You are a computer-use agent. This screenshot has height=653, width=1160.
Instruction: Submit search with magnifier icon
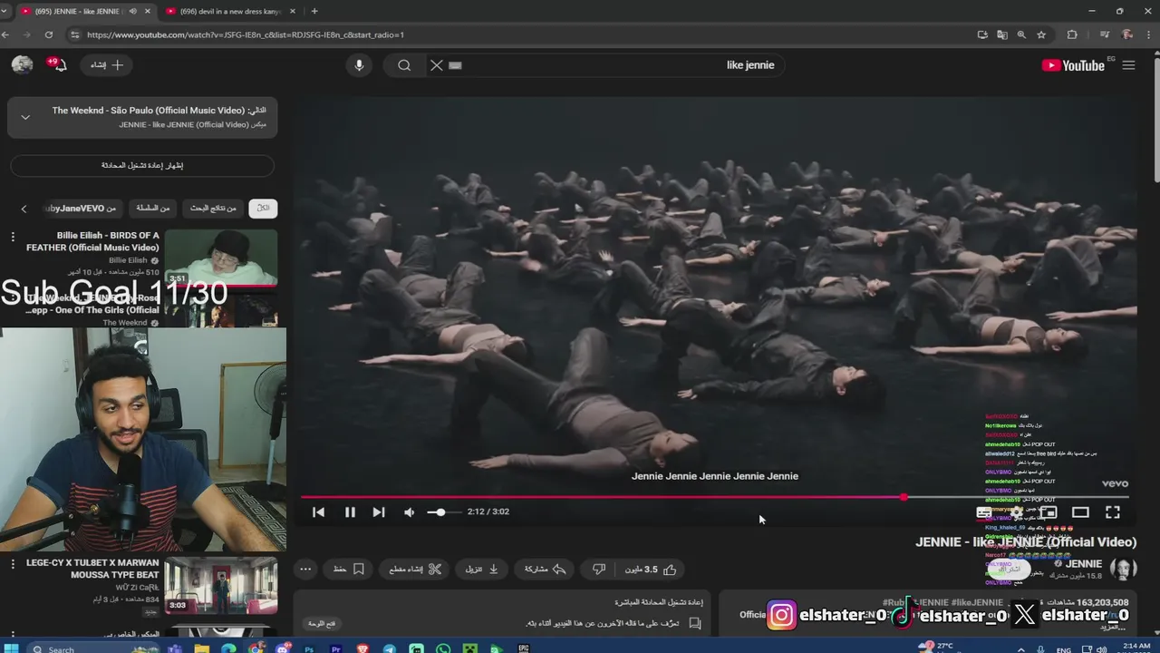pos(404,65)
